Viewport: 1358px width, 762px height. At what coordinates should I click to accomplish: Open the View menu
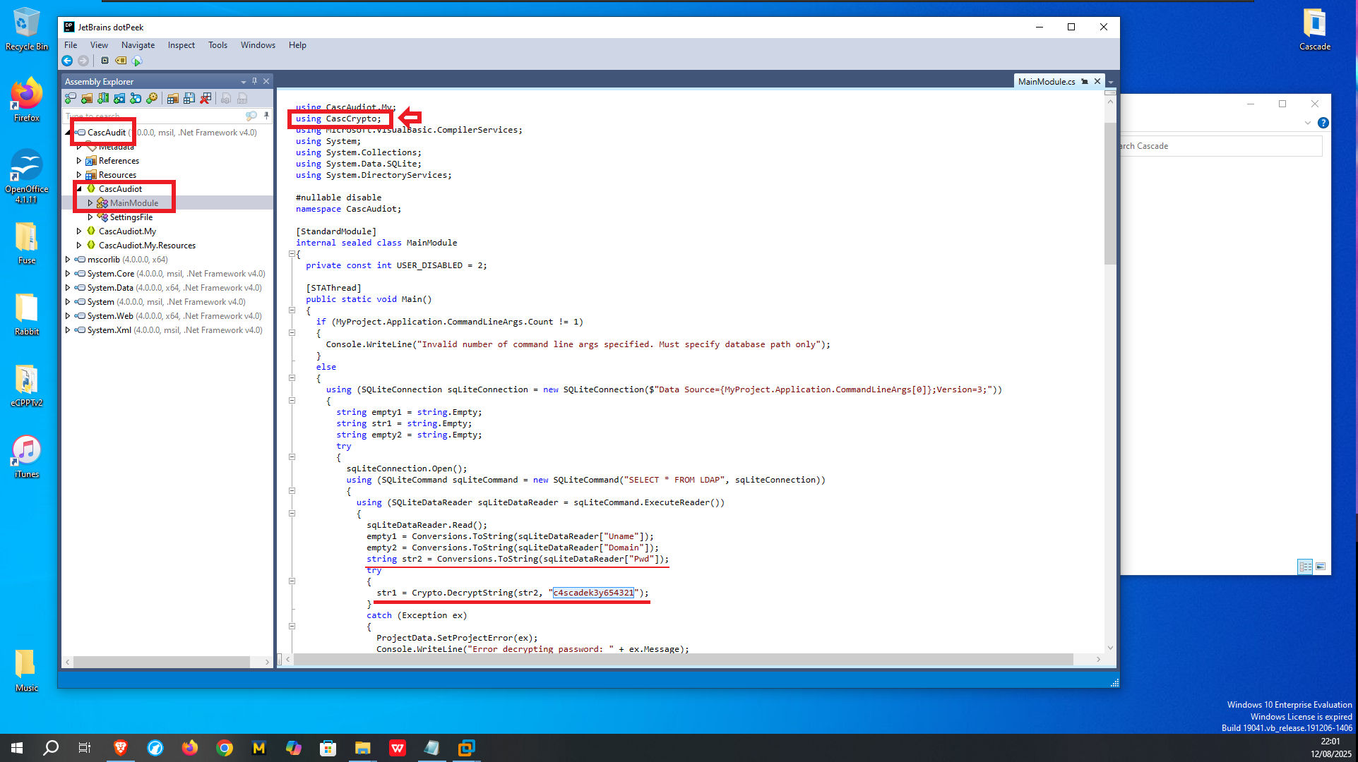pos(99,44)
